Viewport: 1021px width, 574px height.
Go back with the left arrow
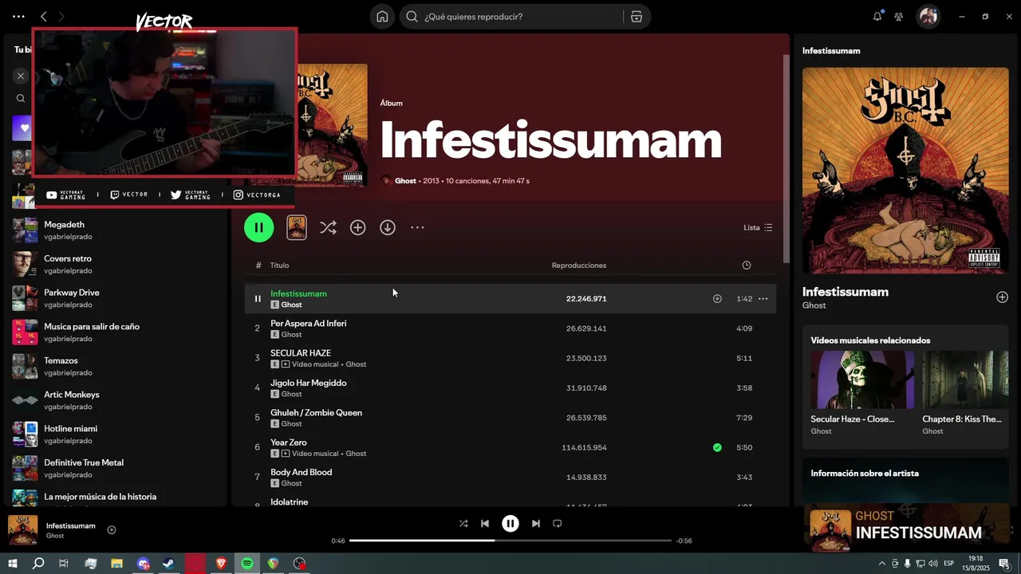44,16
